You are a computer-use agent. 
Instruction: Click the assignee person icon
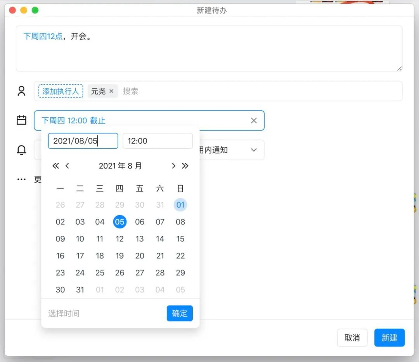tap(21, 91)
